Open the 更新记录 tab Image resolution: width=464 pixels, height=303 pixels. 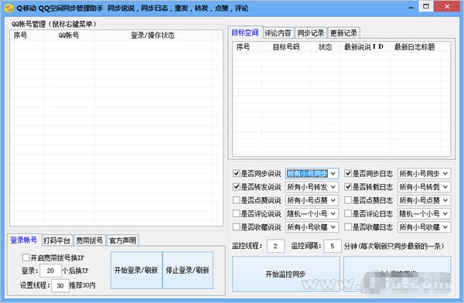pyautogui.click(x=343, y=32)
